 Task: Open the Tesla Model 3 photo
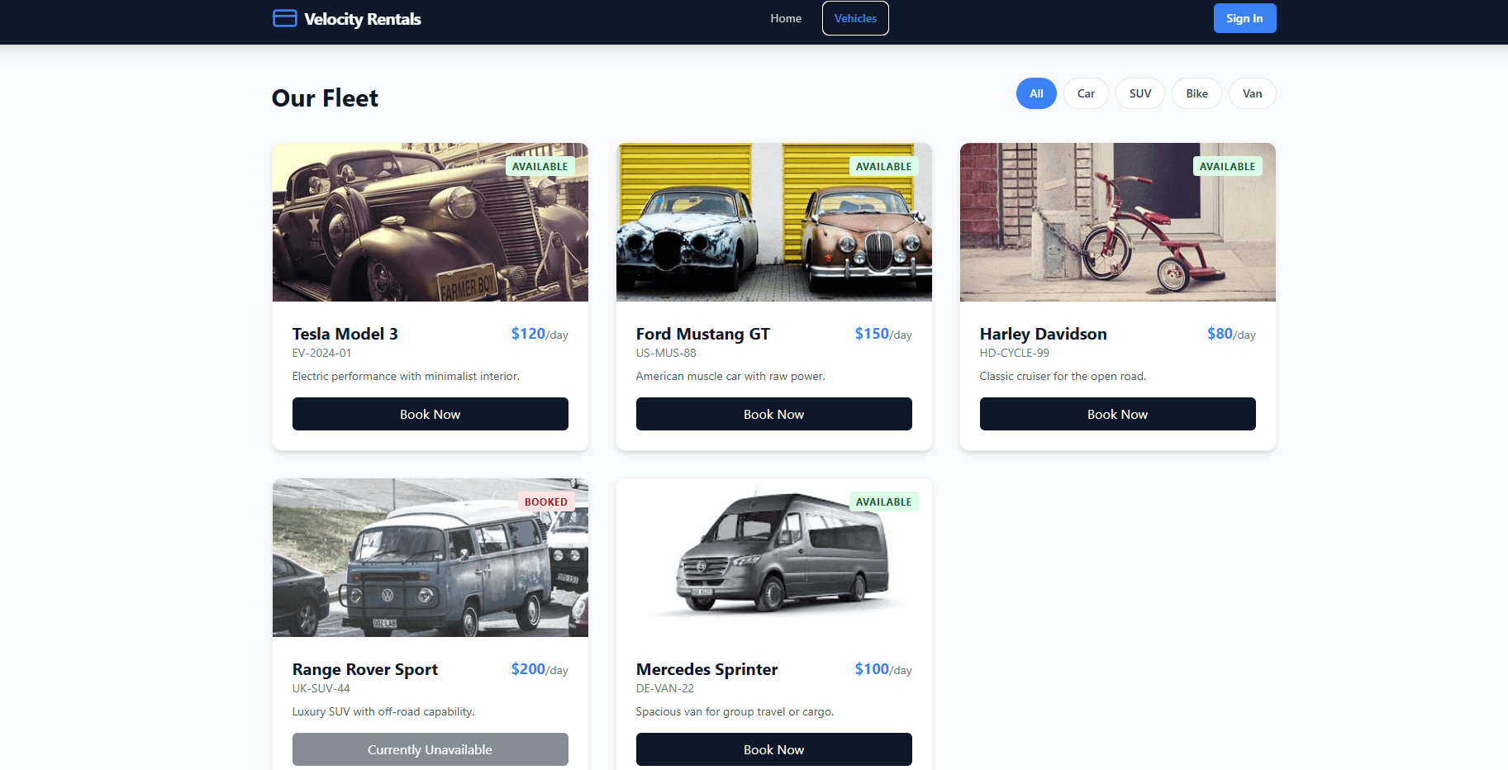point(431,222)
